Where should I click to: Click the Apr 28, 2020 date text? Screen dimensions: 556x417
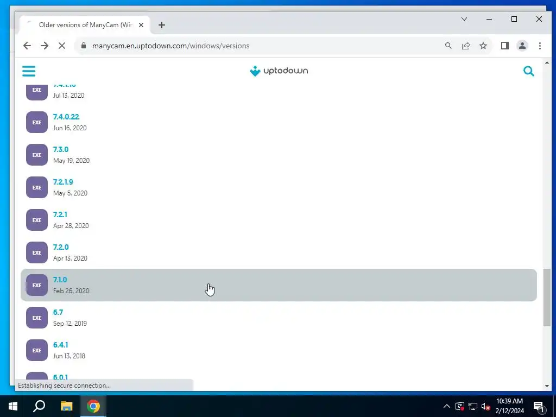[x=71, y=226]
